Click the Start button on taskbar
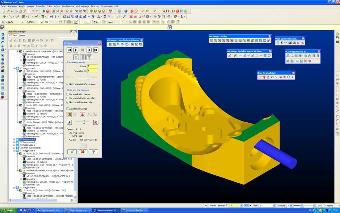The height and width of the screenshot is (213, 340). coord(8,210)
